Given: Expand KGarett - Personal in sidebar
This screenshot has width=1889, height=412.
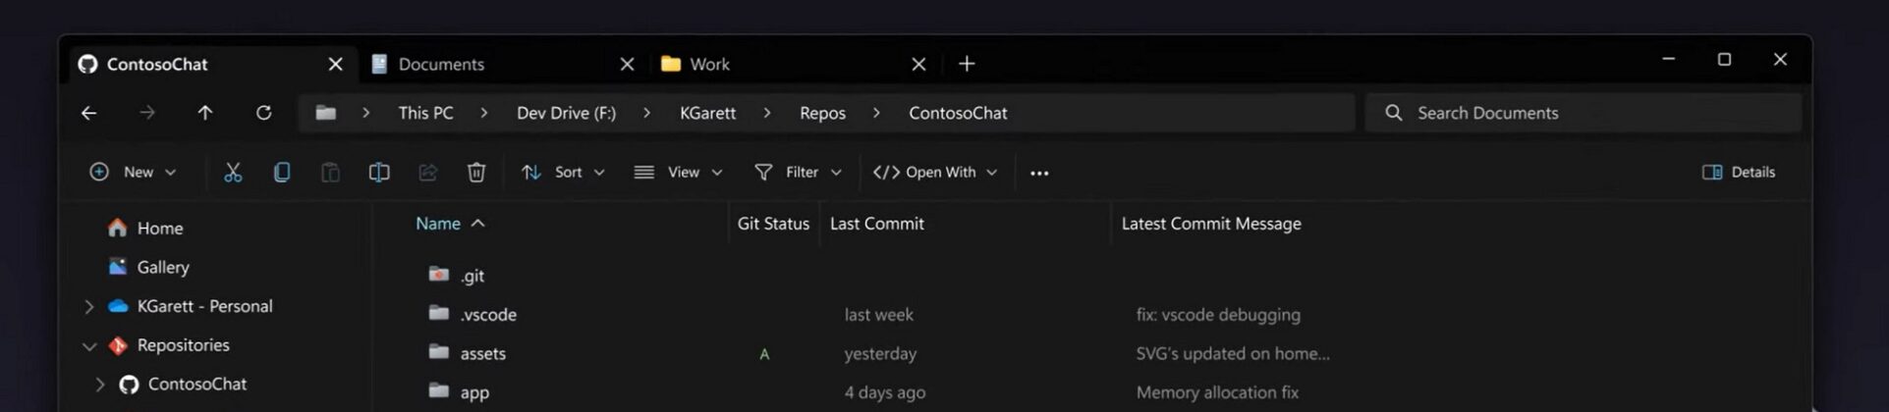Looking at the screenshot, I should point(89,306).
